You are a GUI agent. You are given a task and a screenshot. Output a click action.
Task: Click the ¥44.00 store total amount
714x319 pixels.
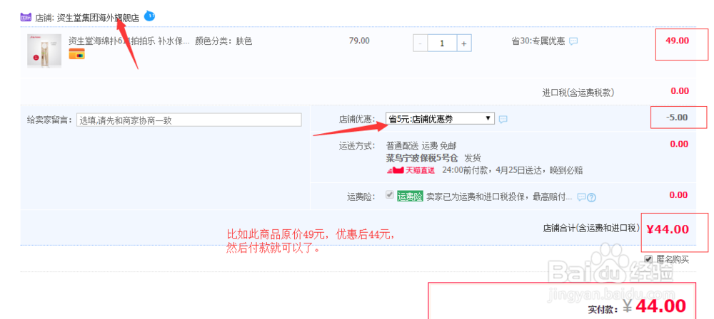click(668, 229)
